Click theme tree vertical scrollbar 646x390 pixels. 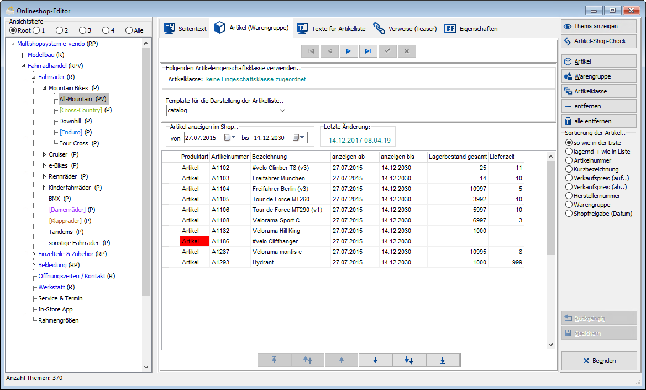pyautogui.click(x=146, y=172)
